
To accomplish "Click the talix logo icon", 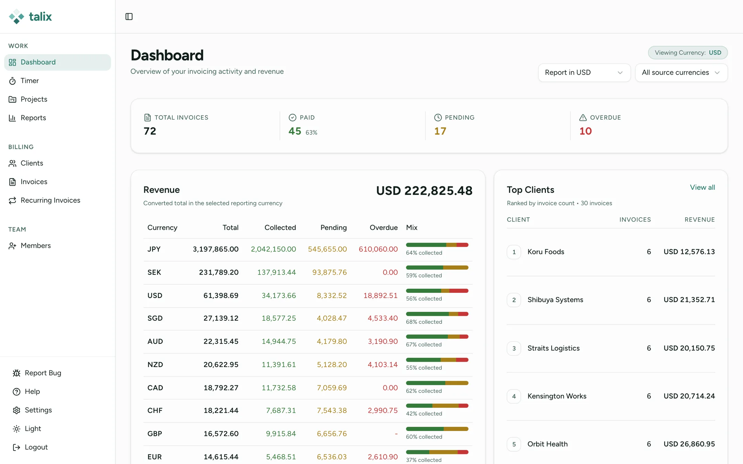I will 16,16.
